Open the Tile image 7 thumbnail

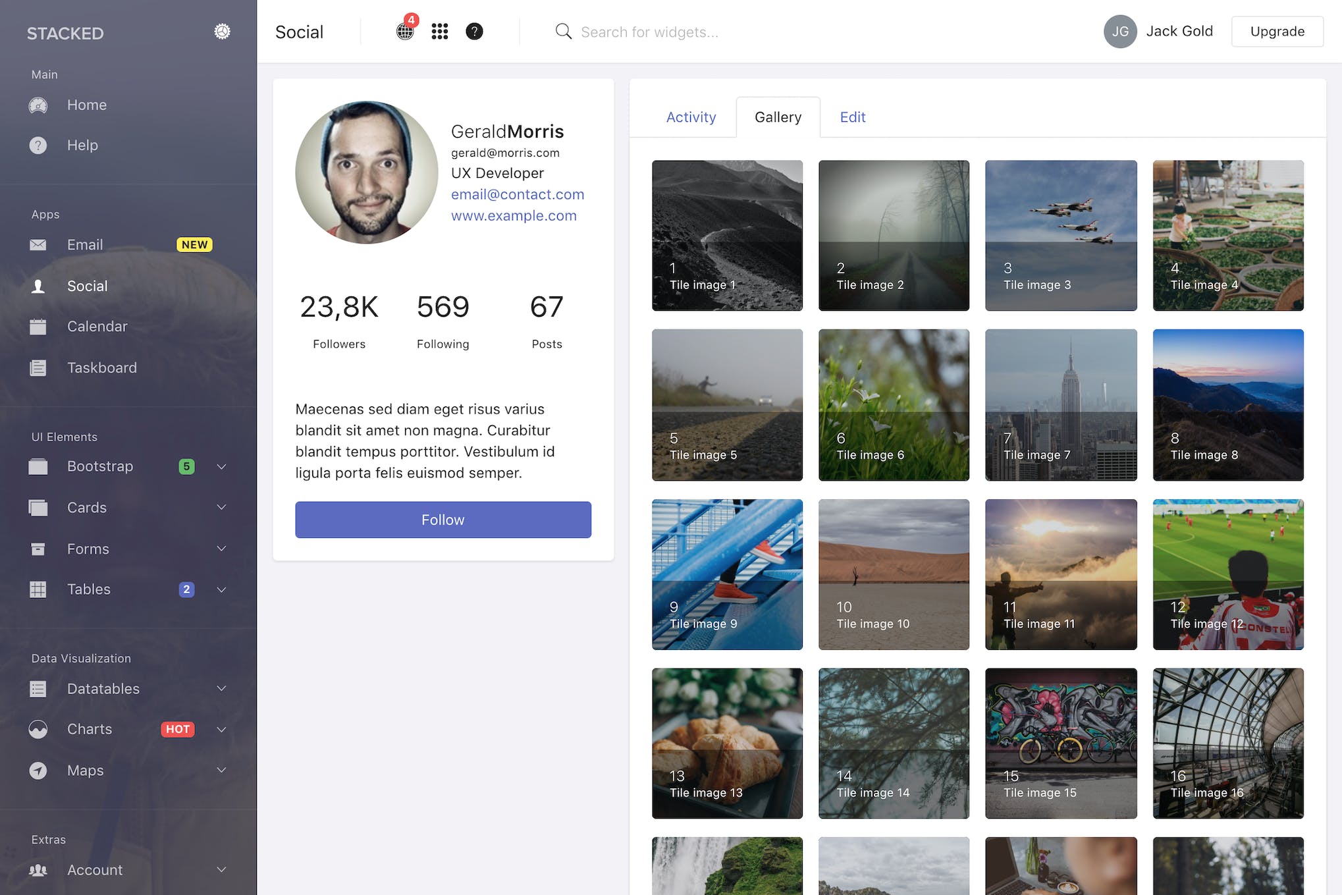pos(1061,404)
